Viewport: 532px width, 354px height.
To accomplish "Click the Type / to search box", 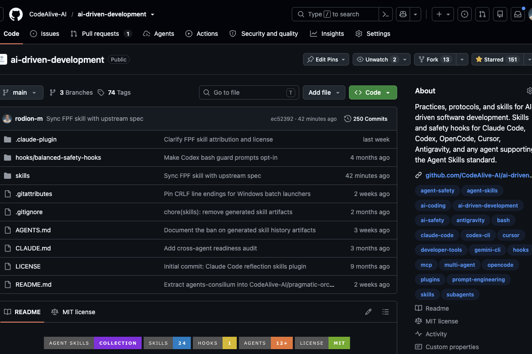I will pos(336,14).
